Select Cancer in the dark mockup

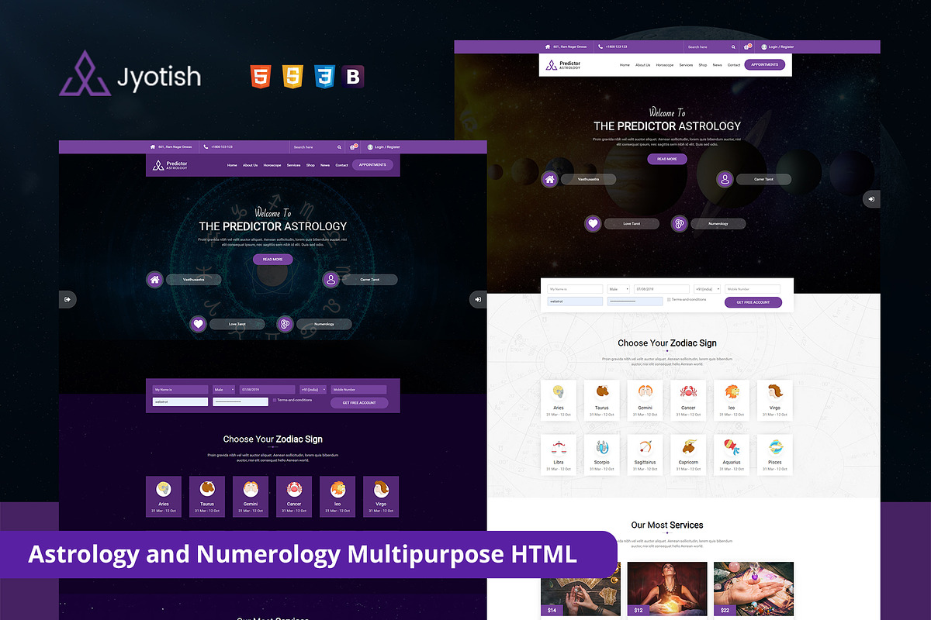(294, 496)
